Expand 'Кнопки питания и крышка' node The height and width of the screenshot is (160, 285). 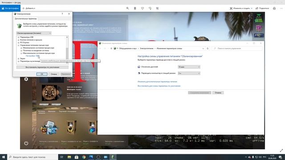tap(19, 40)
